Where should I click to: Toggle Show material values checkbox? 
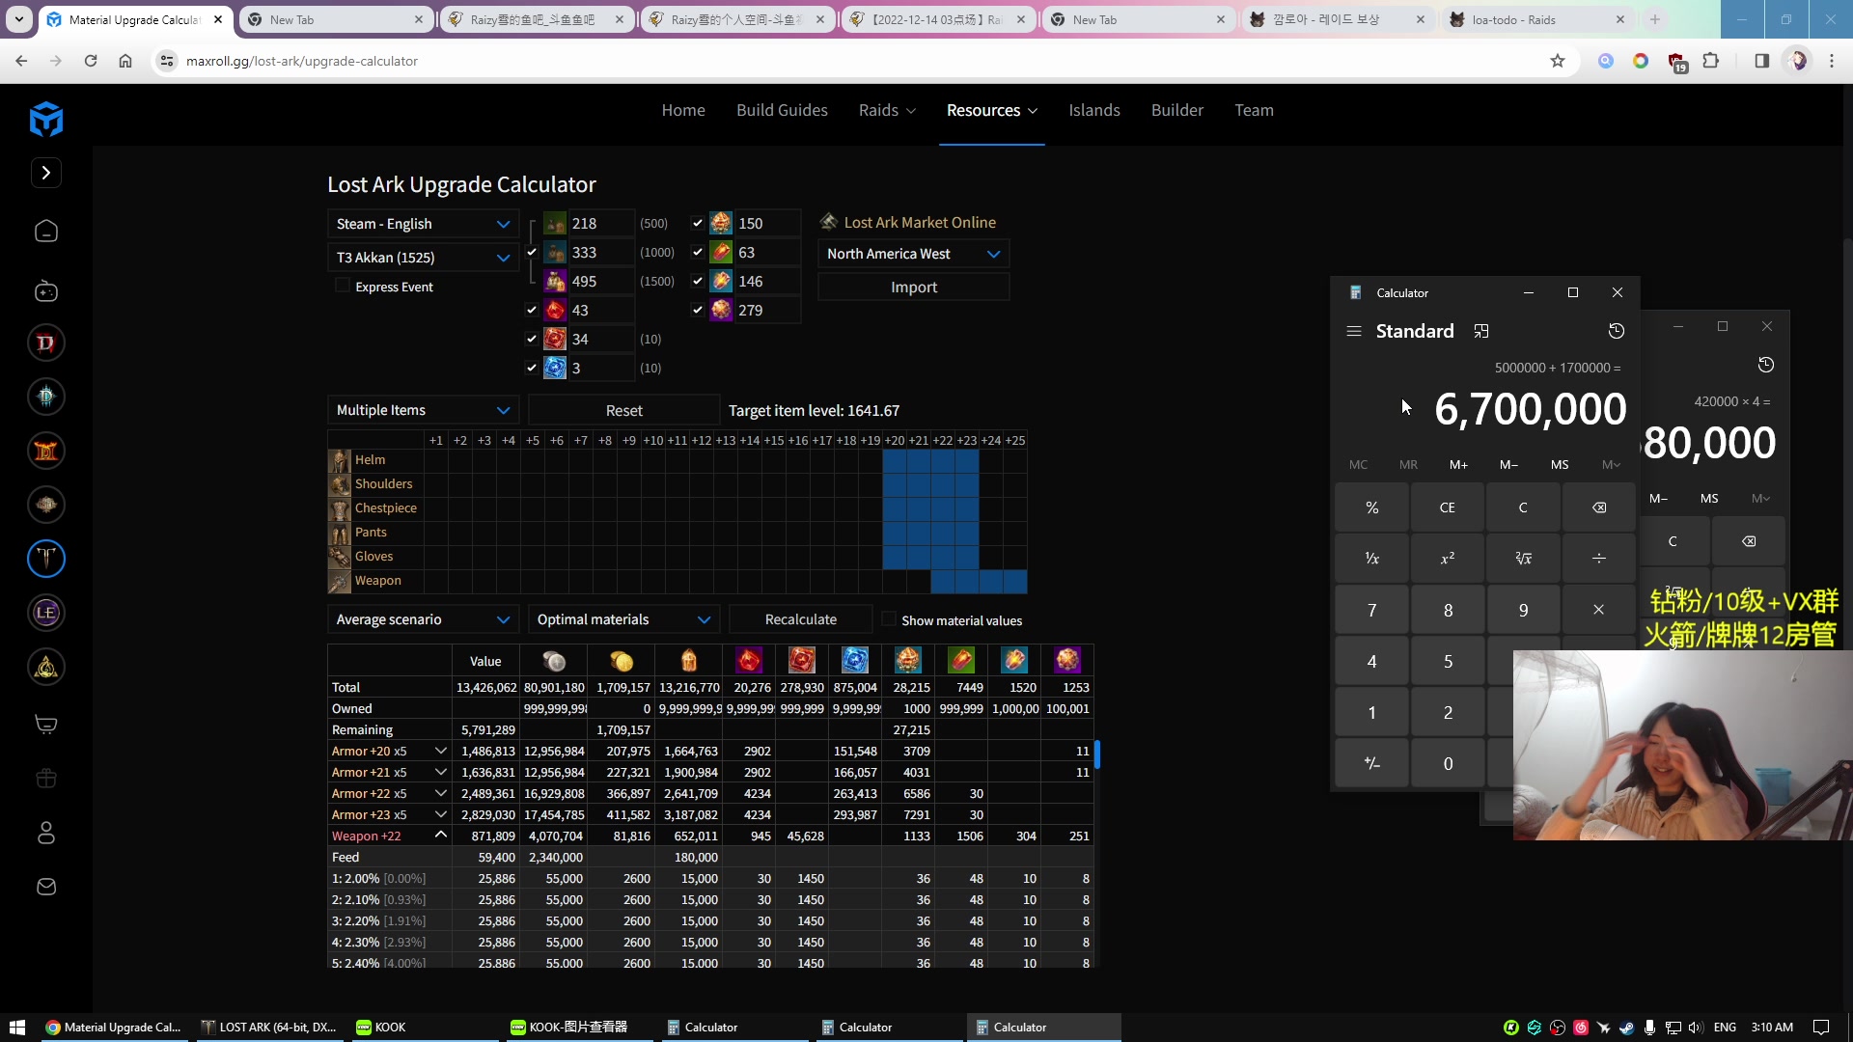point(889,619)
